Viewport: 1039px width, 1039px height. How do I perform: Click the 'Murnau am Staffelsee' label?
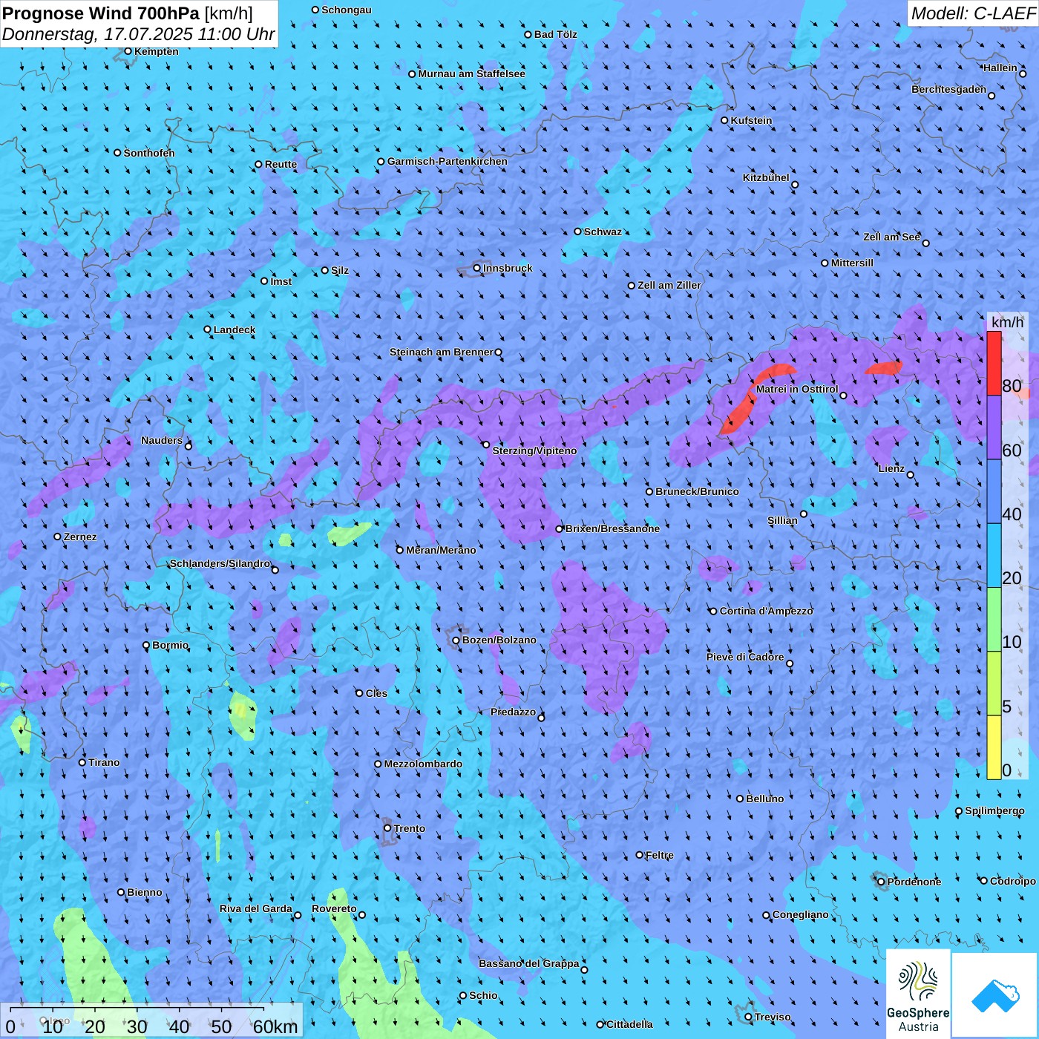click(472, 73)
